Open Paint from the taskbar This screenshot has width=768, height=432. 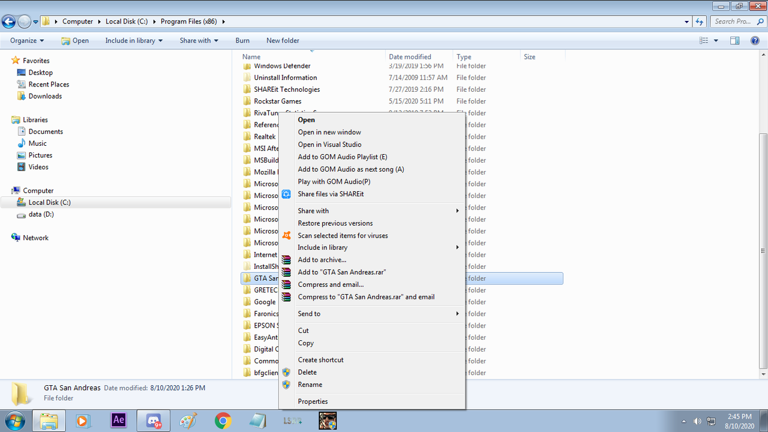[188, 421]
